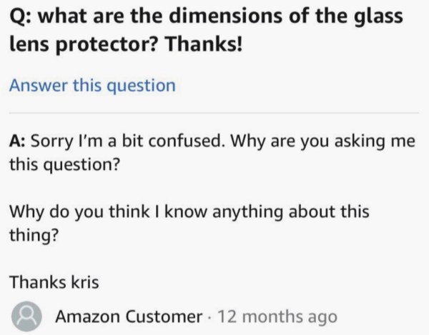
Task: Open the "Amazon Customer" profile name
Action: (129, 316)
